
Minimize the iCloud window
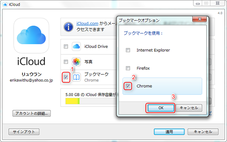198,3
